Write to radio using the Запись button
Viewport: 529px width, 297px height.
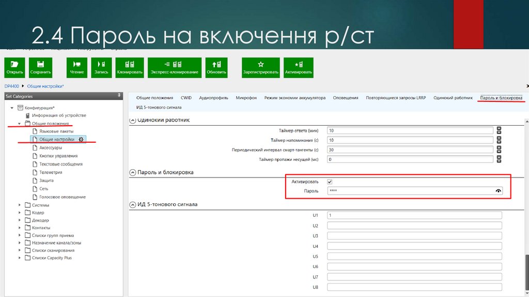[x=101, y=68]
